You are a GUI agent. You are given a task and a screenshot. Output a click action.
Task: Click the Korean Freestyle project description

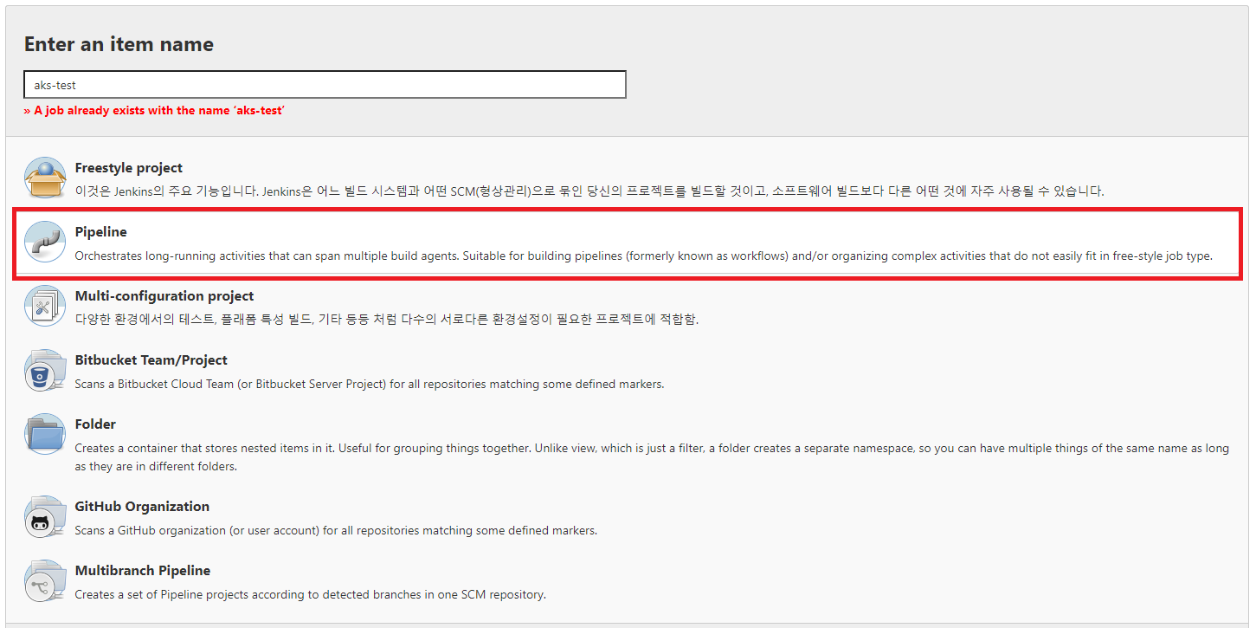coord(589,191)
